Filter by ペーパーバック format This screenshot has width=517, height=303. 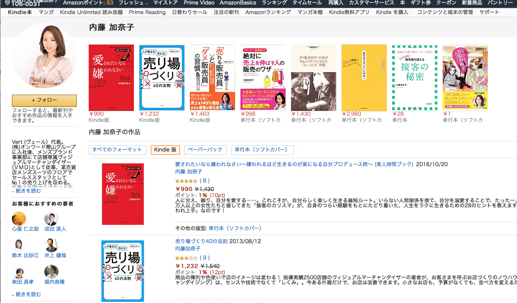click(x=205, y=150)
